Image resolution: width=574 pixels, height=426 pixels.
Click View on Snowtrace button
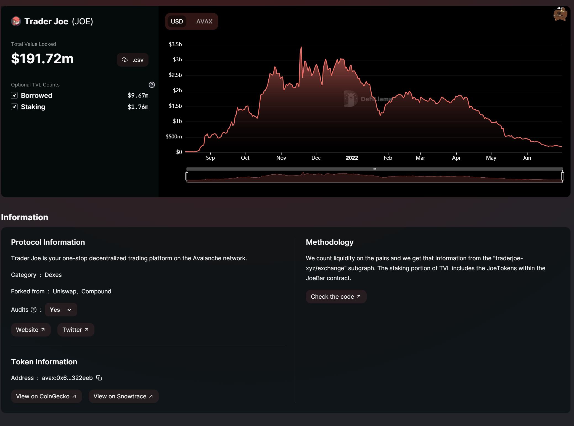click(123, 396)
